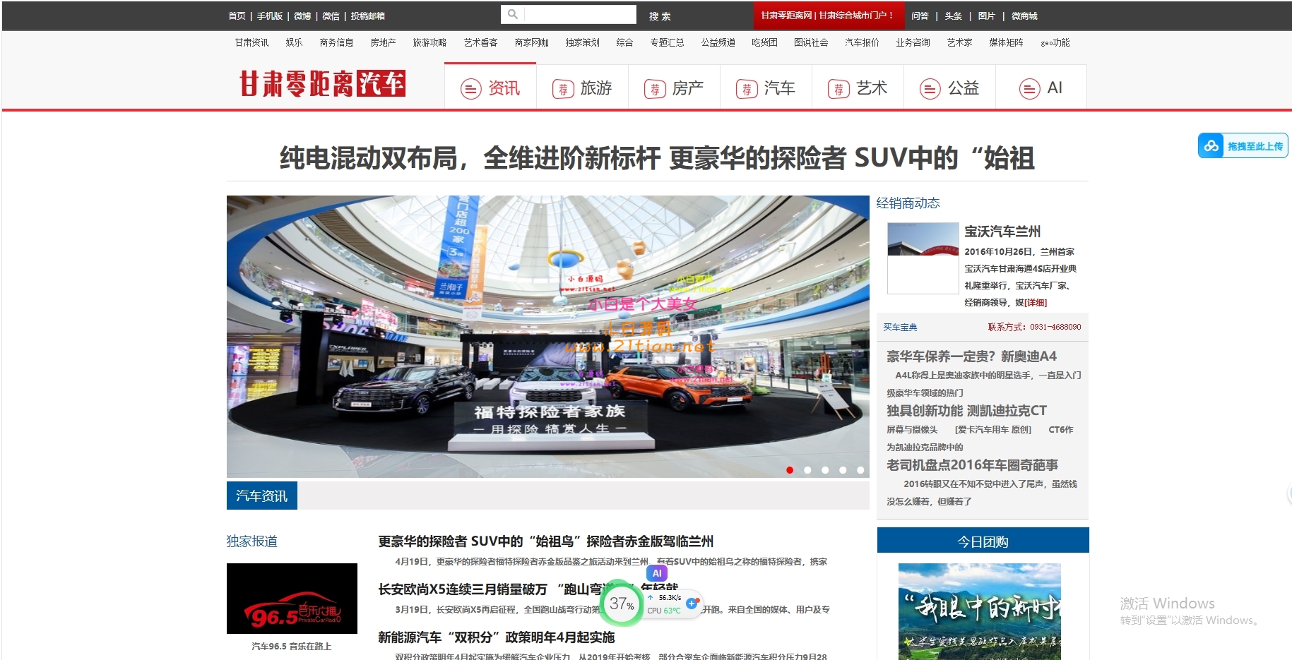This screenshot has height=660, width=1292.
Task: Click the Ford Explorer carousel image
Action: pos(547,336)
